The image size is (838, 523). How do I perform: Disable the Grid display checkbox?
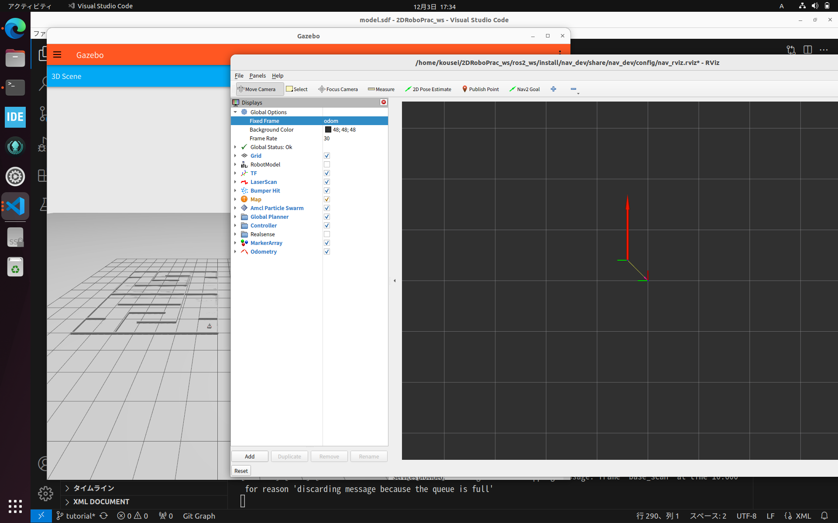326,156
